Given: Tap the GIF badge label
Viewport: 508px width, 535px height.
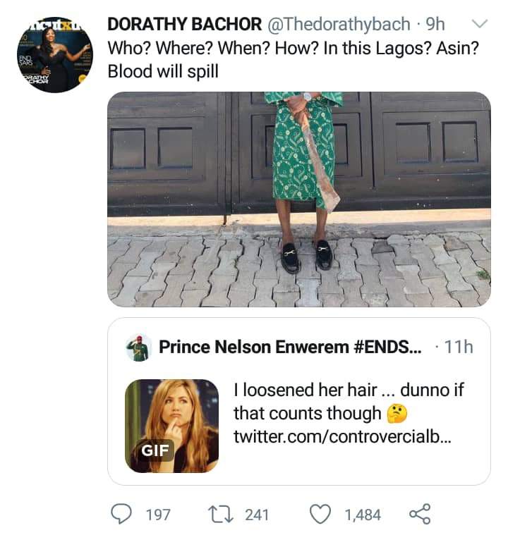Looking at the screenshot, I should tap(155, 450).
